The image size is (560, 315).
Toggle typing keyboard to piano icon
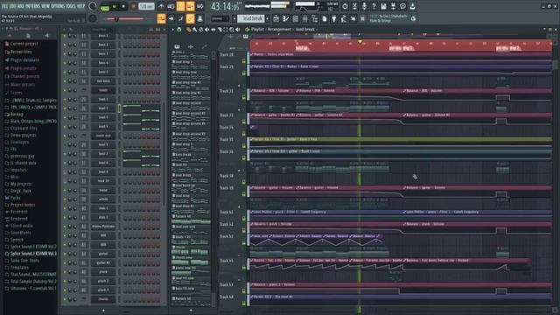(x=161, y=18)
